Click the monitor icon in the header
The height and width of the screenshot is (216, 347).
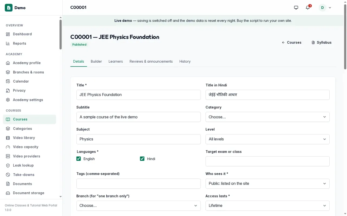[x=296, y=8]
